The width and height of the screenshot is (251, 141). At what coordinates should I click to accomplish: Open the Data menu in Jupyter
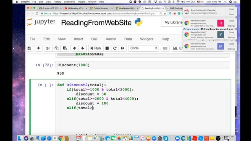[x=128, y=39]
